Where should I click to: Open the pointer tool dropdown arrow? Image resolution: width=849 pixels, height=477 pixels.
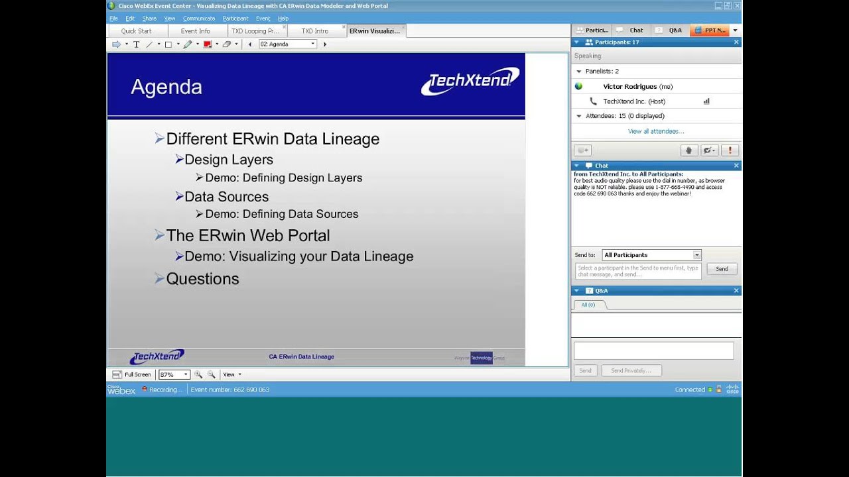(126, 44)
